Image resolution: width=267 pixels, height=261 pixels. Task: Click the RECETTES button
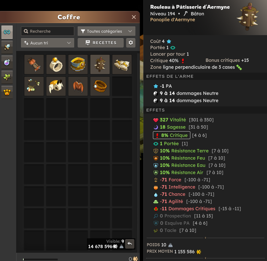pyautogui.click(x=101, y=43)
